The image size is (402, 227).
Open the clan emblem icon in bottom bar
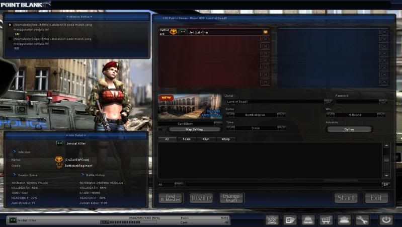click(x=272, y=220)
